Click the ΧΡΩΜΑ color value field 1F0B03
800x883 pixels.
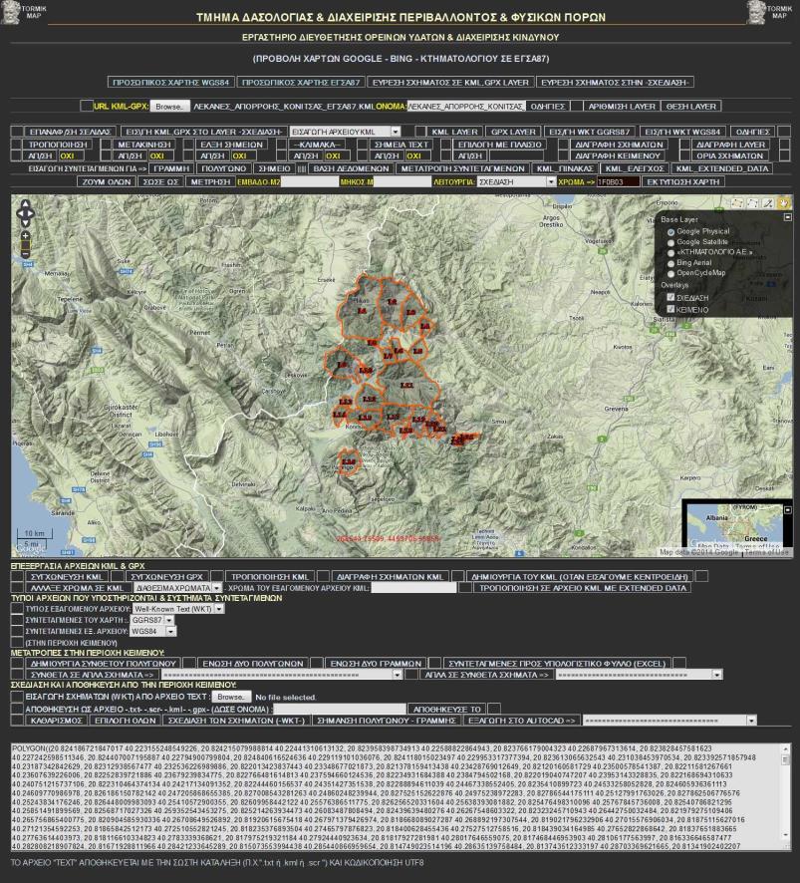pos(618,182)
